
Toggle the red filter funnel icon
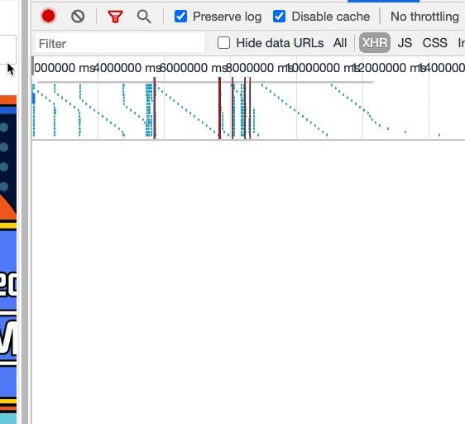115,17
